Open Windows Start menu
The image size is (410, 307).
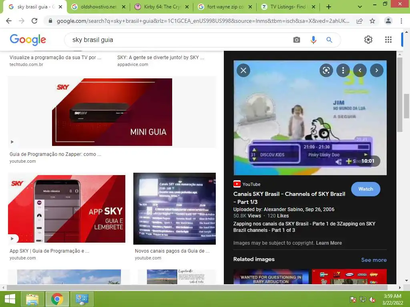10,299
